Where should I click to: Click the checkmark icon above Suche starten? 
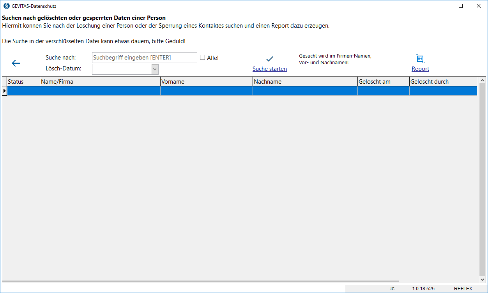tap(270, 59)
